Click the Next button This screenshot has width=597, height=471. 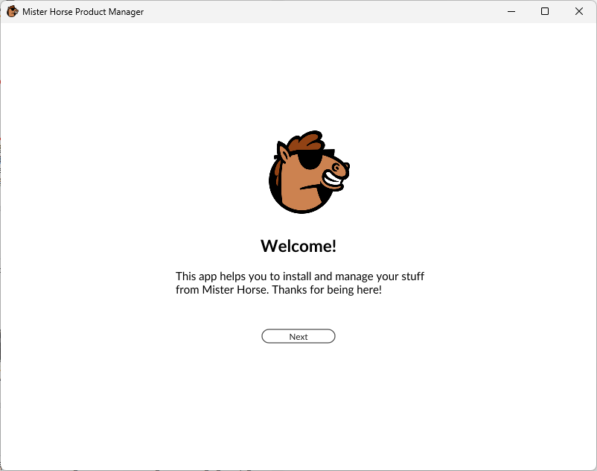tap(298, 337)
